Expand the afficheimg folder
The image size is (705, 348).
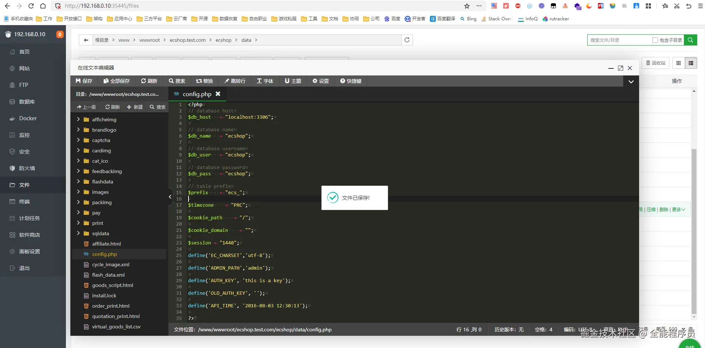tap(78, 119)
